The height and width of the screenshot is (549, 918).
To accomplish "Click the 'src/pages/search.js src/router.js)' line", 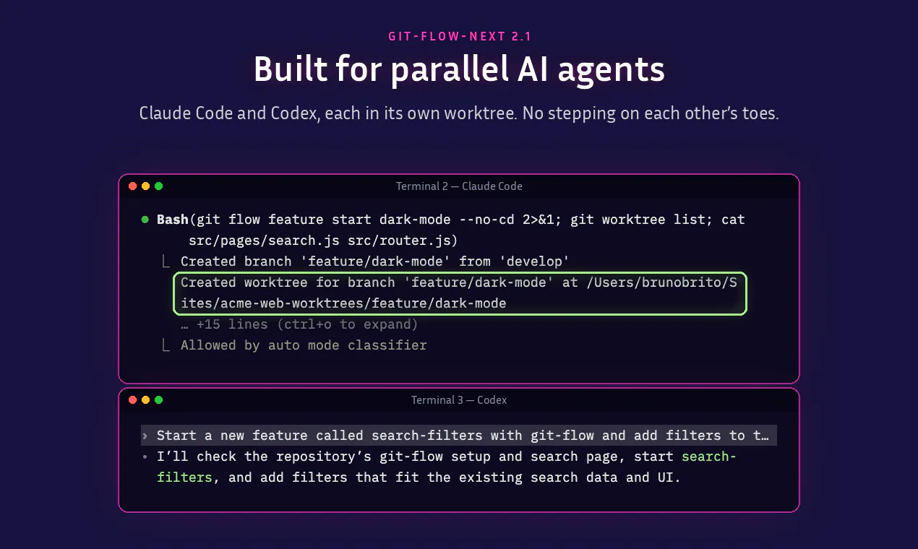I will 323,241.
